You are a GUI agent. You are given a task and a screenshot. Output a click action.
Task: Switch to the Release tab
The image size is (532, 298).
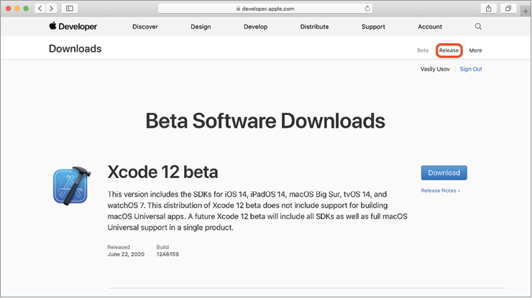pyautogui.click(x=449, y=51)
